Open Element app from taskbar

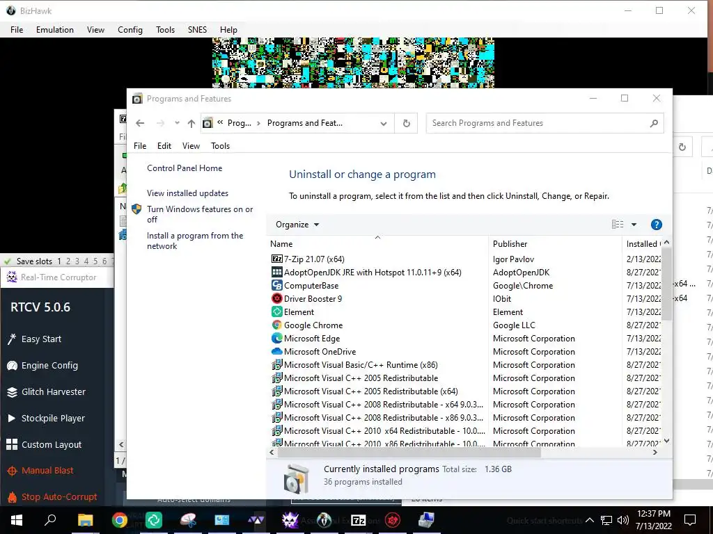point(154,520)
